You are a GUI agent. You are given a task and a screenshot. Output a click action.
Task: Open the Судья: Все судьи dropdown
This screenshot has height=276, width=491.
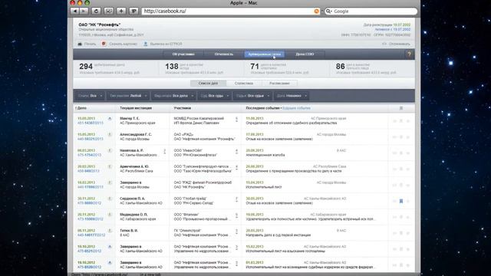[252, 96]
